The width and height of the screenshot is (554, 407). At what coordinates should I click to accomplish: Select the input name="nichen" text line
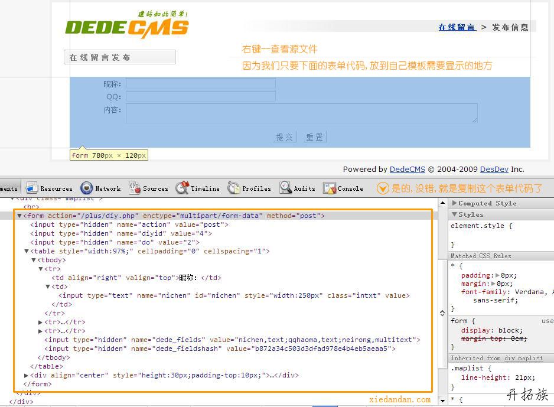[234, 295]
